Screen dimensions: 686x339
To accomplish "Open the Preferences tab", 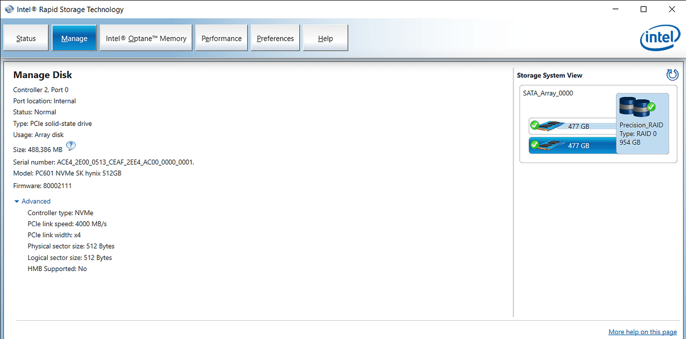I will pos(275,38).
